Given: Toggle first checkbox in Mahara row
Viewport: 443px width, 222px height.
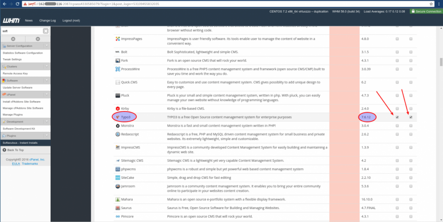Looking at the screenshot, I should point(397,199).
